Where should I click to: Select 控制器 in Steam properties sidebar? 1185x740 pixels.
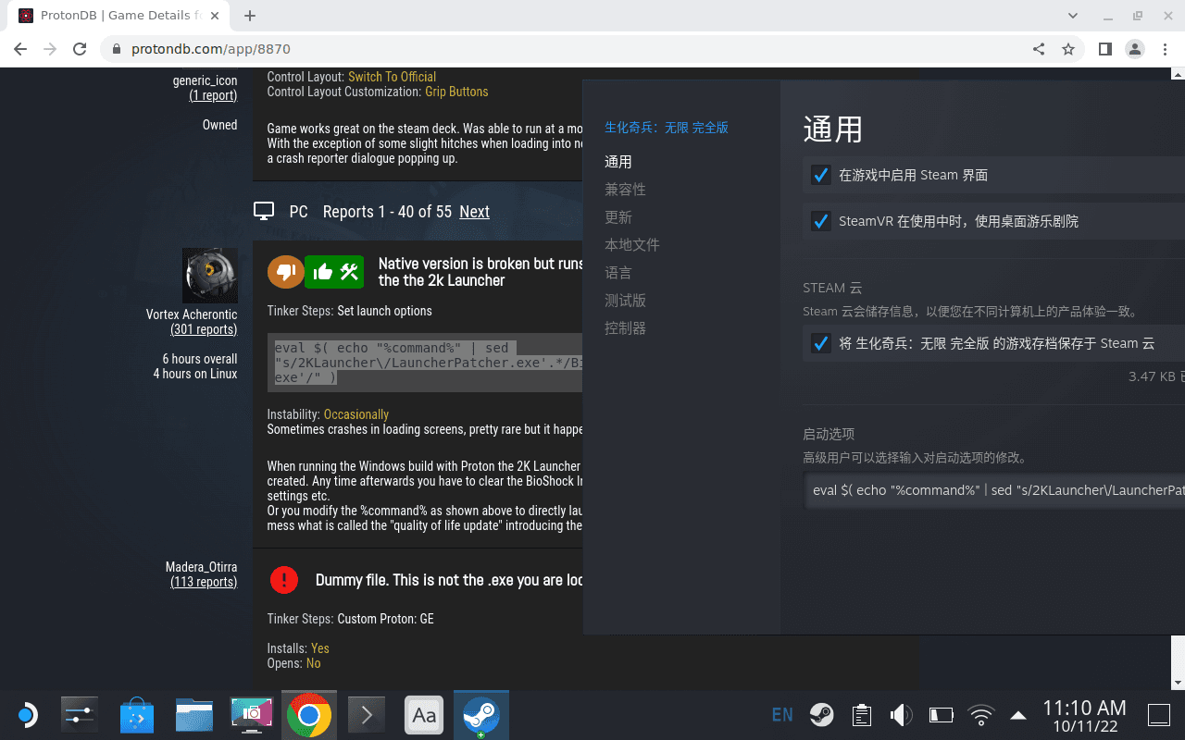coord(625,328)
